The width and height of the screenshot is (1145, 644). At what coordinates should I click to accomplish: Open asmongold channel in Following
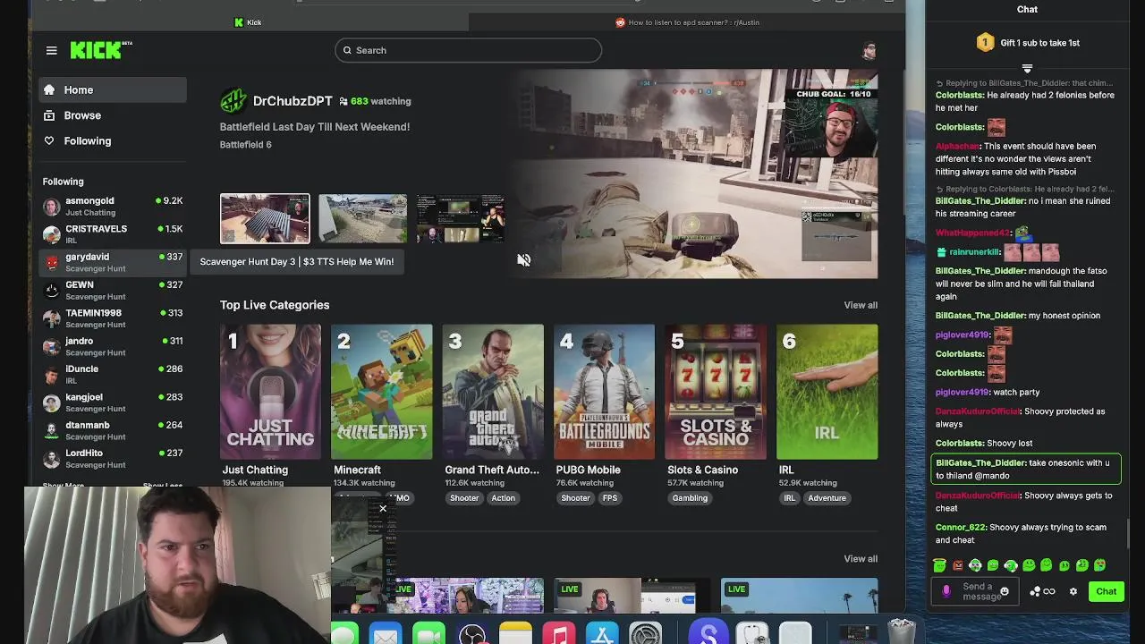[x=113, y=206]
